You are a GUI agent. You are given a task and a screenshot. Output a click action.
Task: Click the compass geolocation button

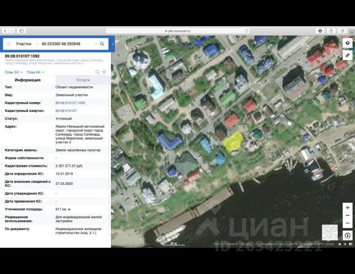tap(347, 235)
